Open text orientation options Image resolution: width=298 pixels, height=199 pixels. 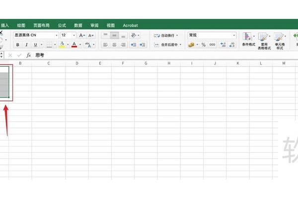click(x=135, y=35)
